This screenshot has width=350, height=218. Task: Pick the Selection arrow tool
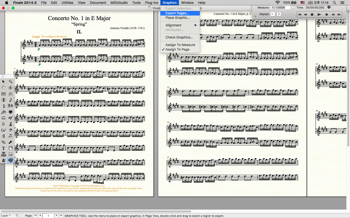(x=3, y=81)
